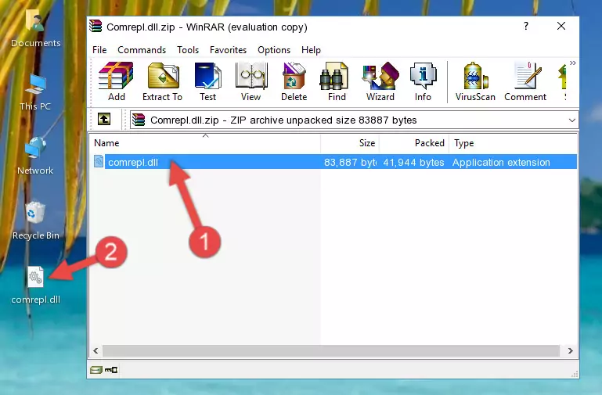Image resolution: width=602 pixels, height=395 pixels.
Task: Select the Documents desktop icon
Action: click(x=35, y=29)
